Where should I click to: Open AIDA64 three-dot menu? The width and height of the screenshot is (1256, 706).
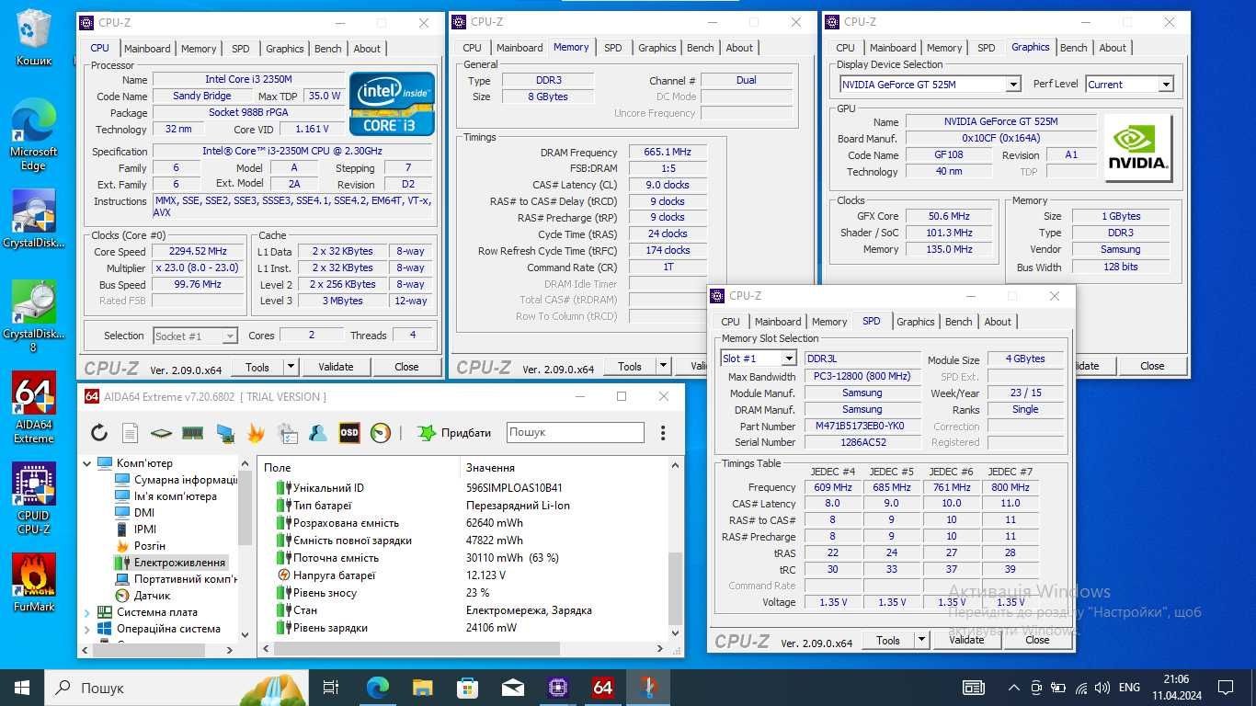(x=663, y=433)
